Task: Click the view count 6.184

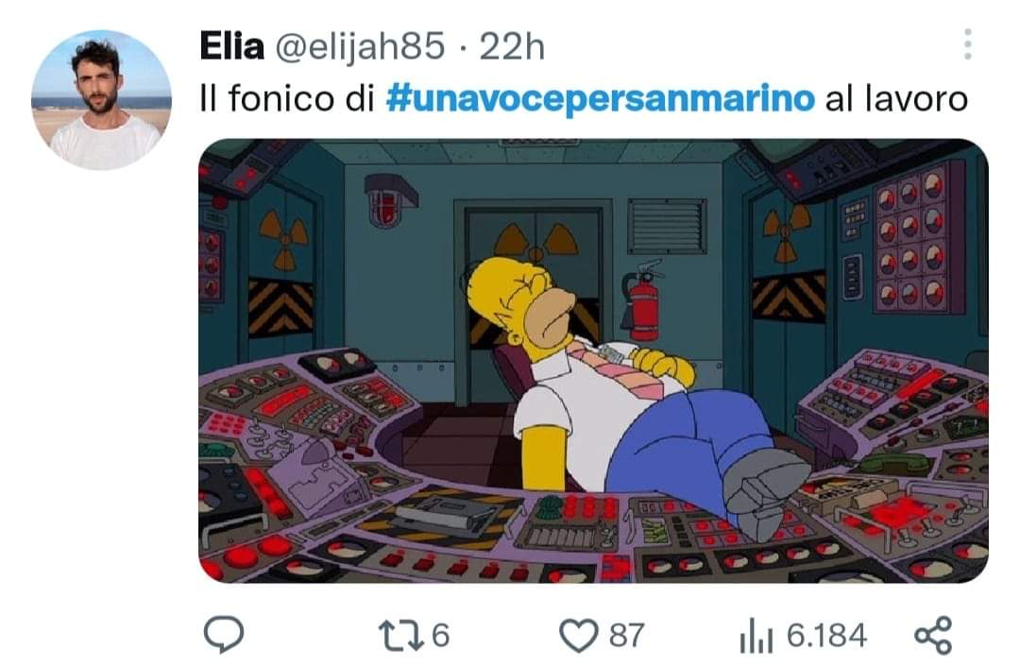Action: point(826,635)
